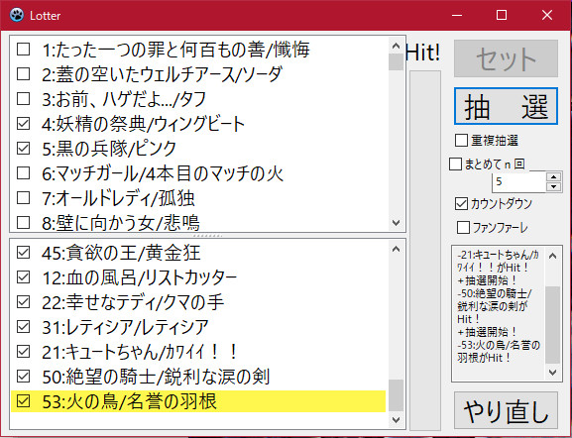This screenshot has height=438, width=572.
Task: Toggle the まとめてn回 checkbox
Action: (x=455, y=164)
